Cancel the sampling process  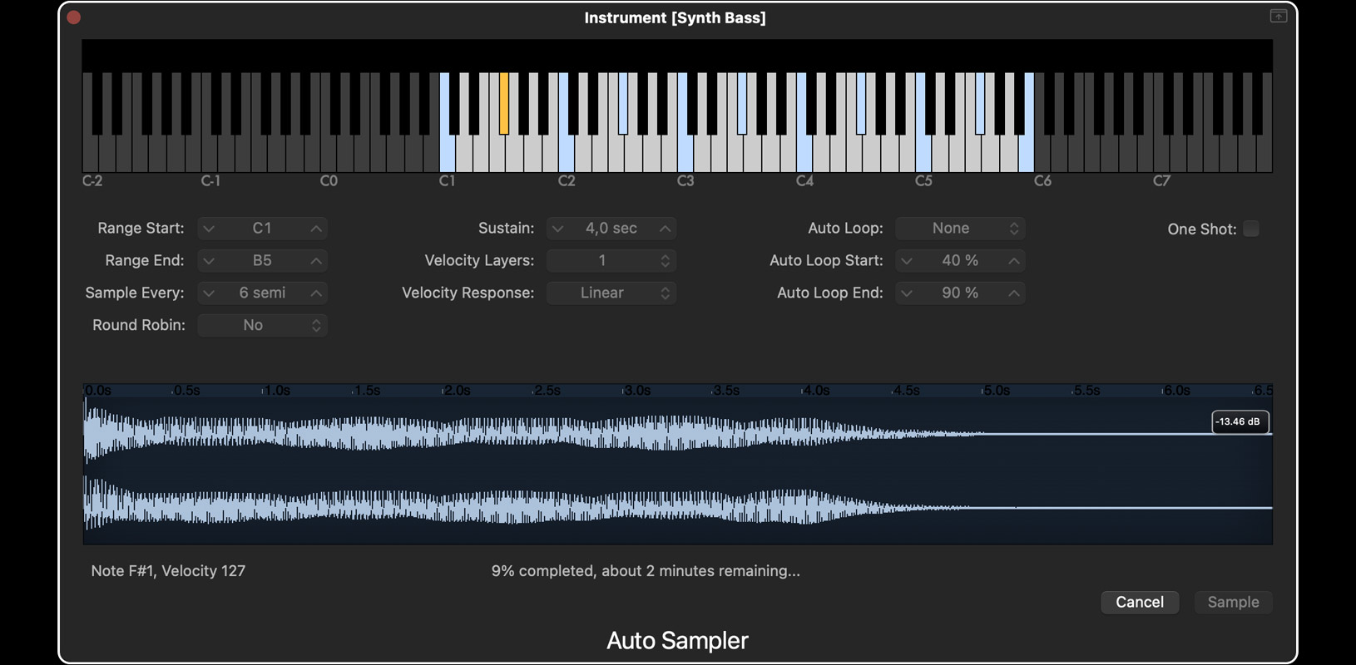(1140, 602)
